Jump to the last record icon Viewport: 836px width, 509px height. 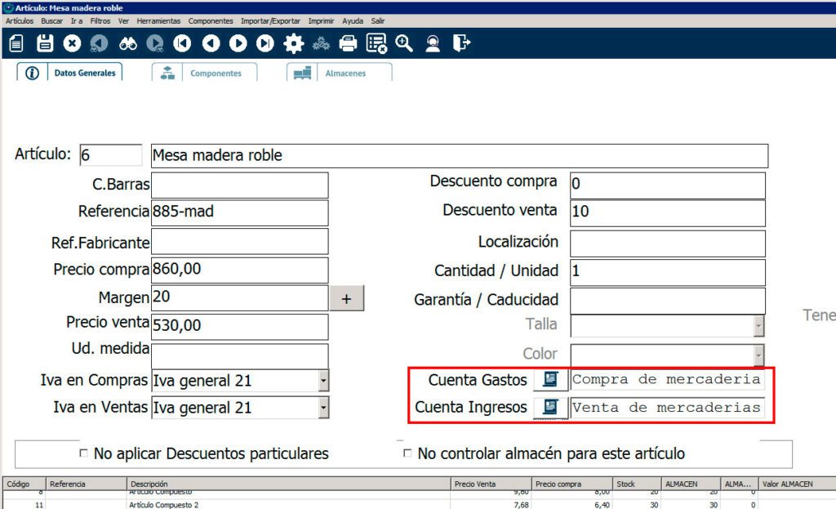(x=265, y=43)
